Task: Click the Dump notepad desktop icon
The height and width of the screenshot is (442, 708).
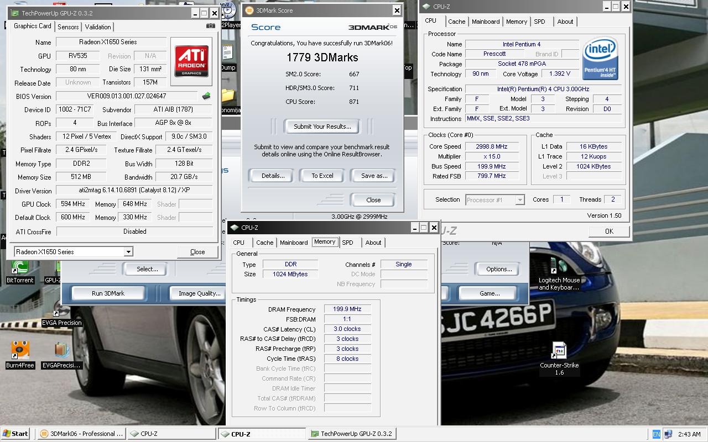Action: pyautogui.click(x=228, y=58)
